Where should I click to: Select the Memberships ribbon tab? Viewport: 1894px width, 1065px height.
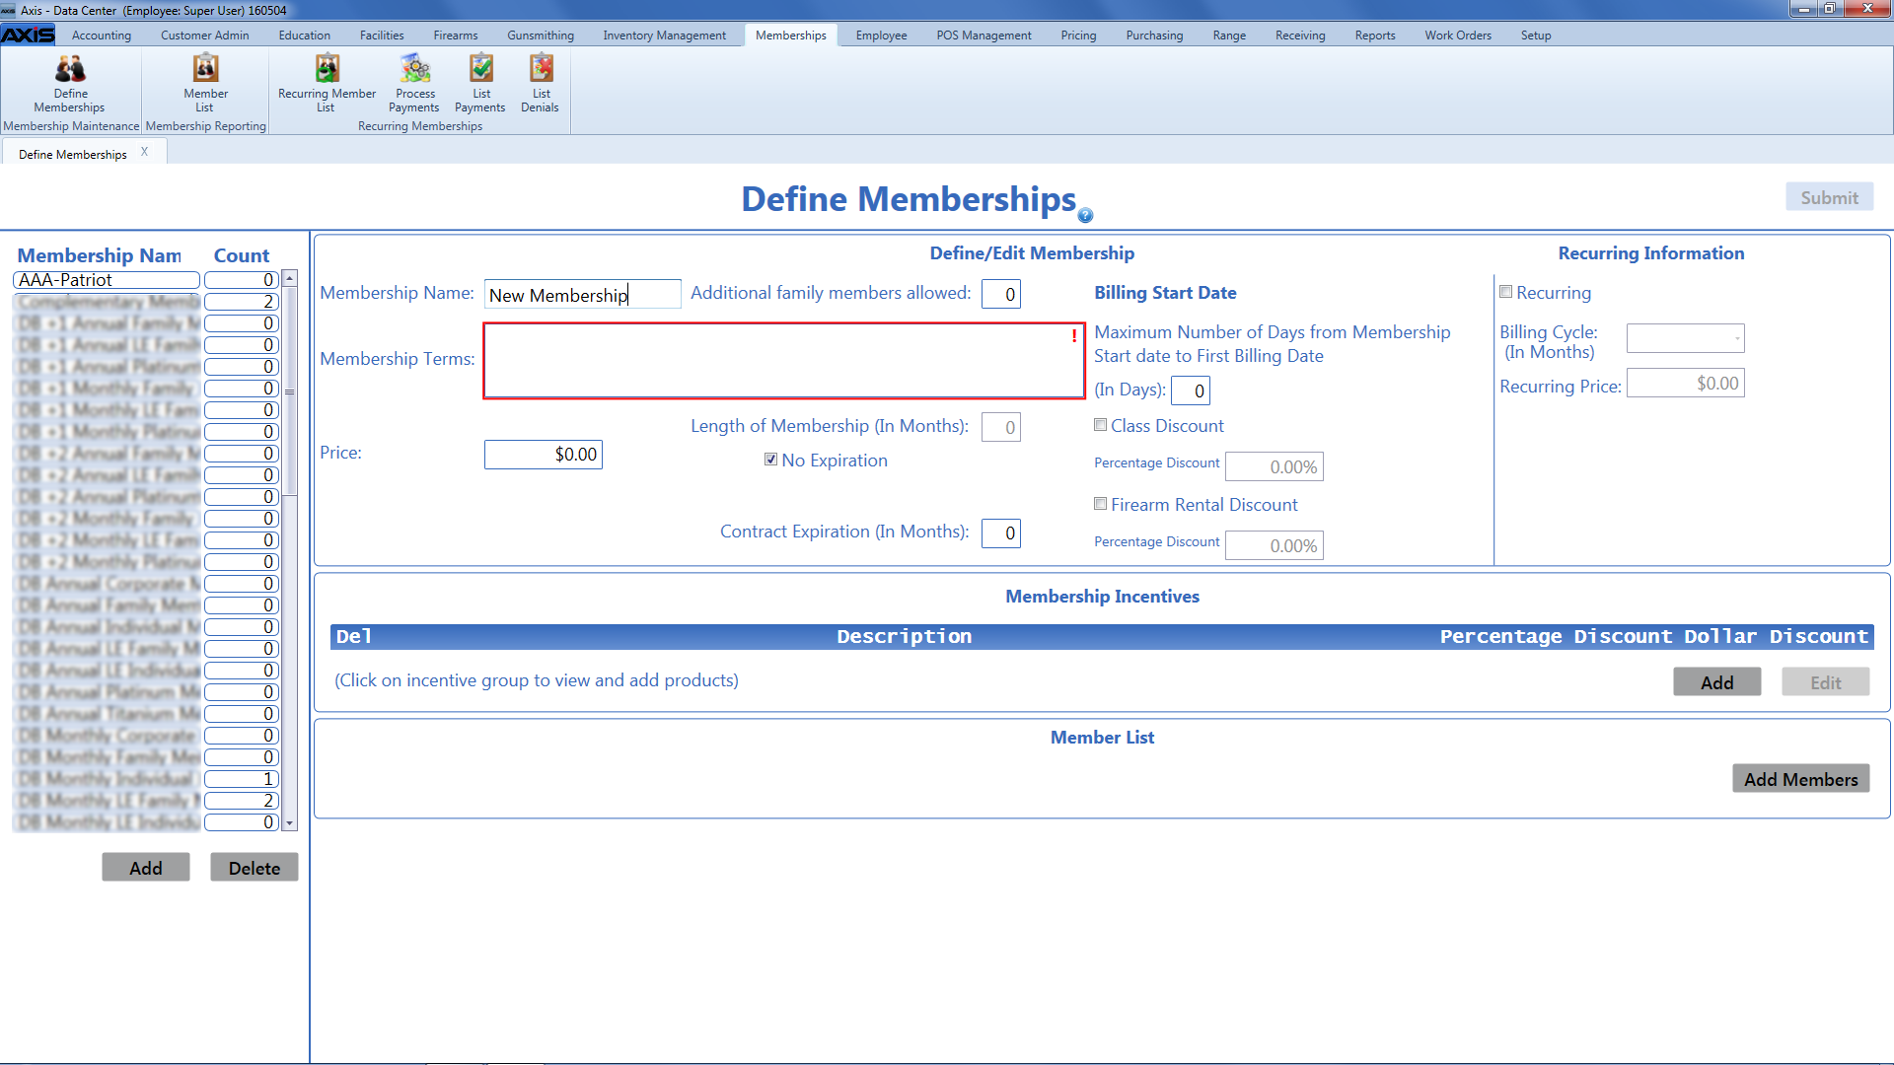click(x=790, y=35)
